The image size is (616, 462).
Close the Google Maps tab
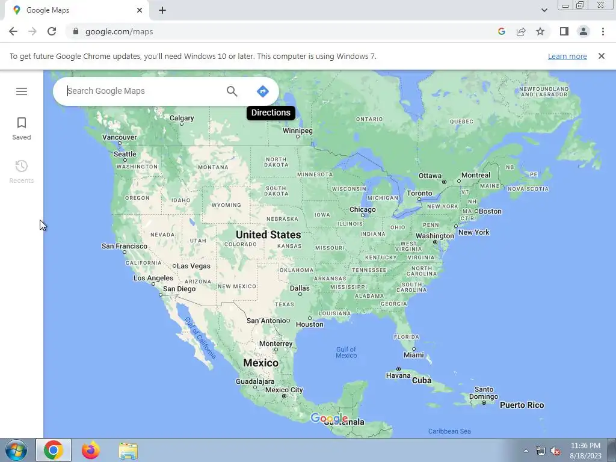[140, 10]
